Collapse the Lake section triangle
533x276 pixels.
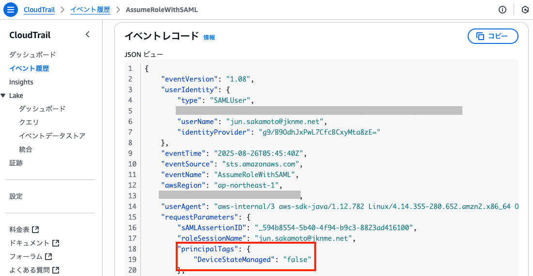point(3,96)
